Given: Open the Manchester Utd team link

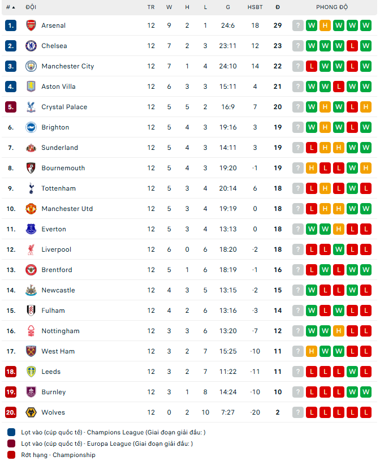Looking at the screenshot, I should (67, 209).
